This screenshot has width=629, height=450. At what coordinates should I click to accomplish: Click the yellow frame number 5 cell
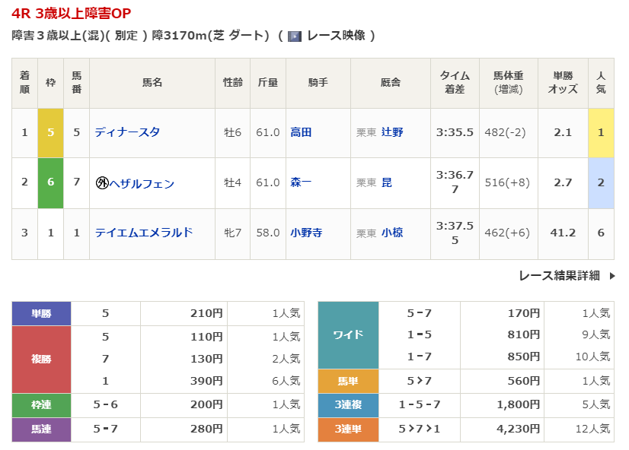pyautogui.click(x=51, y=132)
